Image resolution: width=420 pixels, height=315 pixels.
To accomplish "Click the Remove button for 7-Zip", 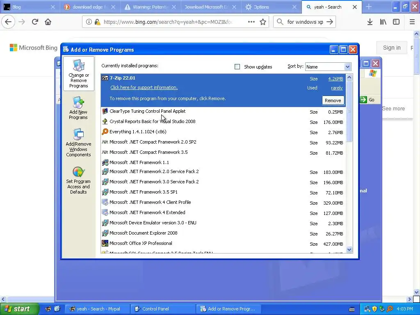I will [333, 100].
